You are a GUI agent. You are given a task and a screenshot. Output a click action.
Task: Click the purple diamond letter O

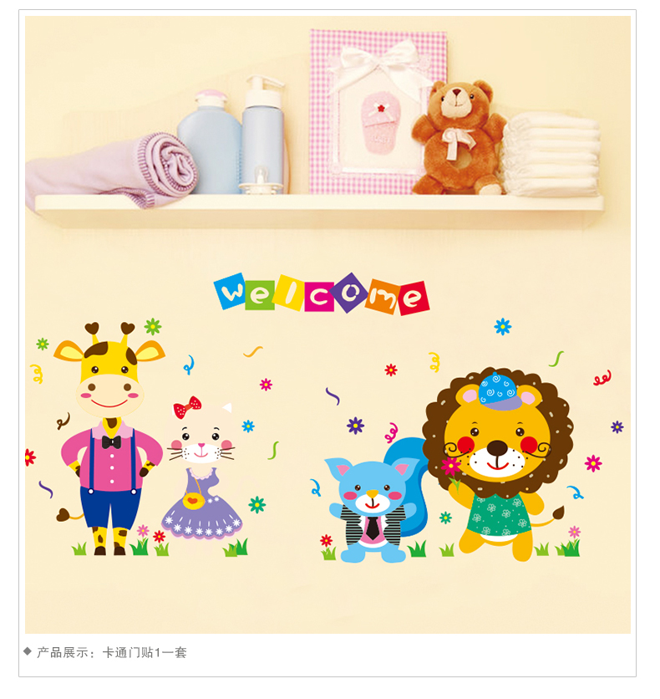(351, 293)
